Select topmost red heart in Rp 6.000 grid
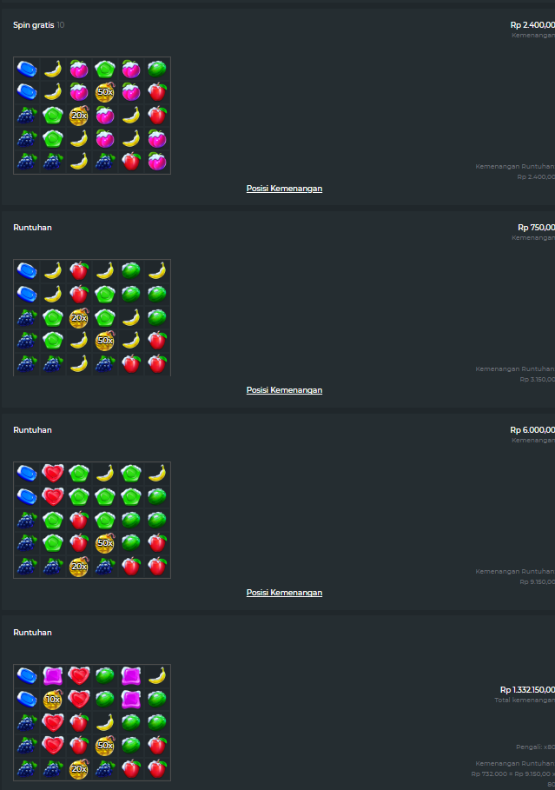The image size is (555, 790). click(x=53, y=474)
